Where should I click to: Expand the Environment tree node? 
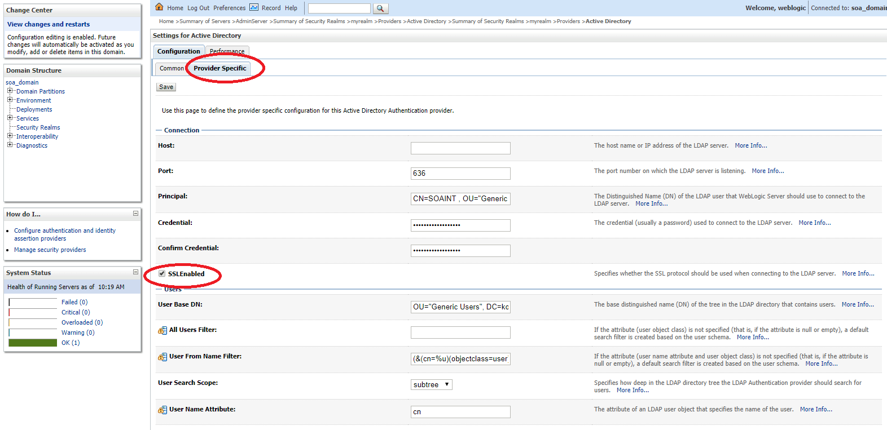10,100
